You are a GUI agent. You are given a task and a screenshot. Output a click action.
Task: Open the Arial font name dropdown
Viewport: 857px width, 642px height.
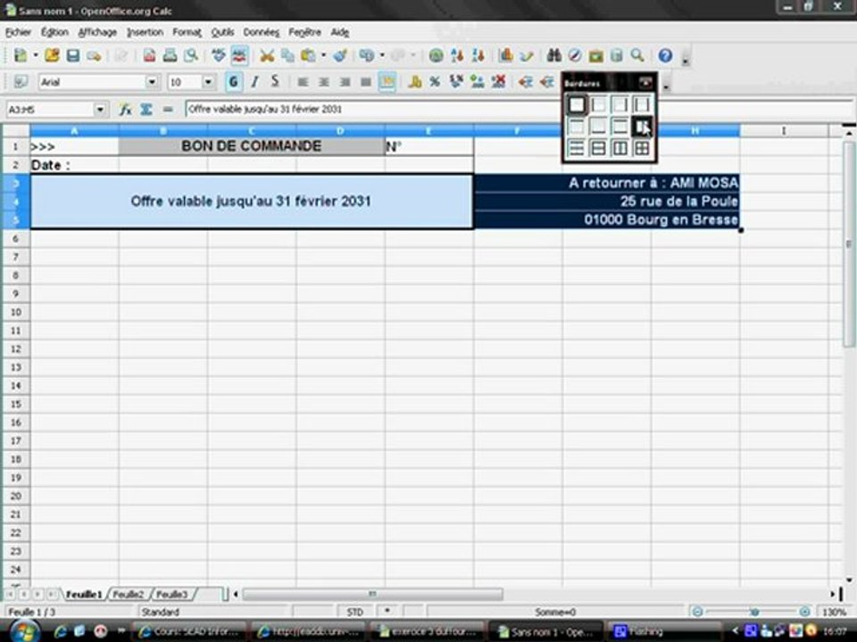pyautogui.click(x=152, y=82)
